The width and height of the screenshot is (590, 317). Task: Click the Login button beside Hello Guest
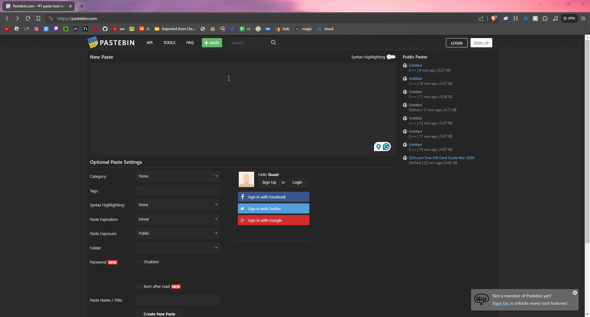pos(297,182)
